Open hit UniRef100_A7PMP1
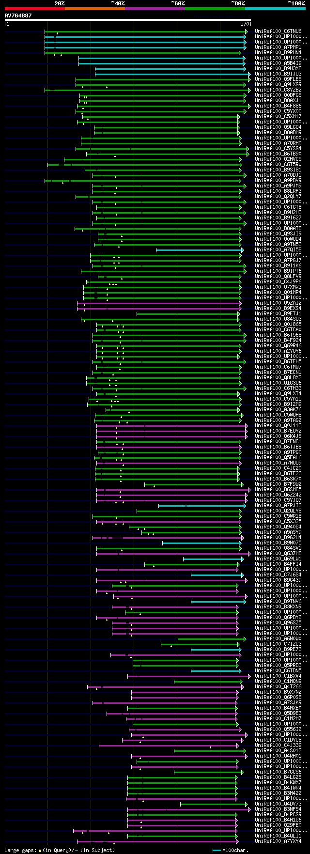 (x=278, y=47)
